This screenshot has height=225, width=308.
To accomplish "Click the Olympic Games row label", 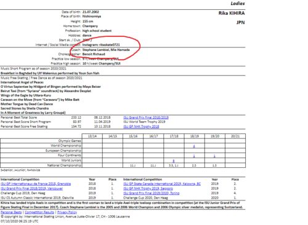I will click(x=70, y=141).
